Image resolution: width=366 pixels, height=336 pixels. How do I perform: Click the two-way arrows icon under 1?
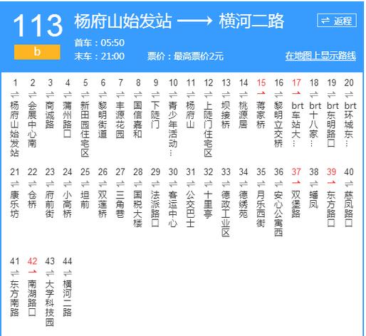point(14,95)
